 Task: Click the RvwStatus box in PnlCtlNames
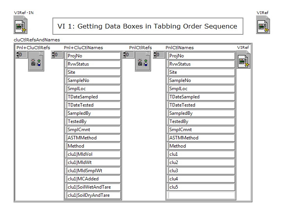pos(201,64)
